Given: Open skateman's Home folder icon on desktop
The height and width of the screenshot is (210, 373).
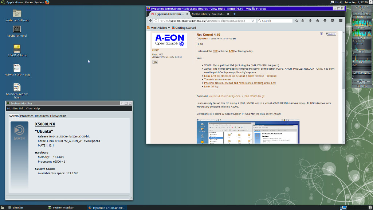Looking at the screenshot, I should tap(17, 13).
